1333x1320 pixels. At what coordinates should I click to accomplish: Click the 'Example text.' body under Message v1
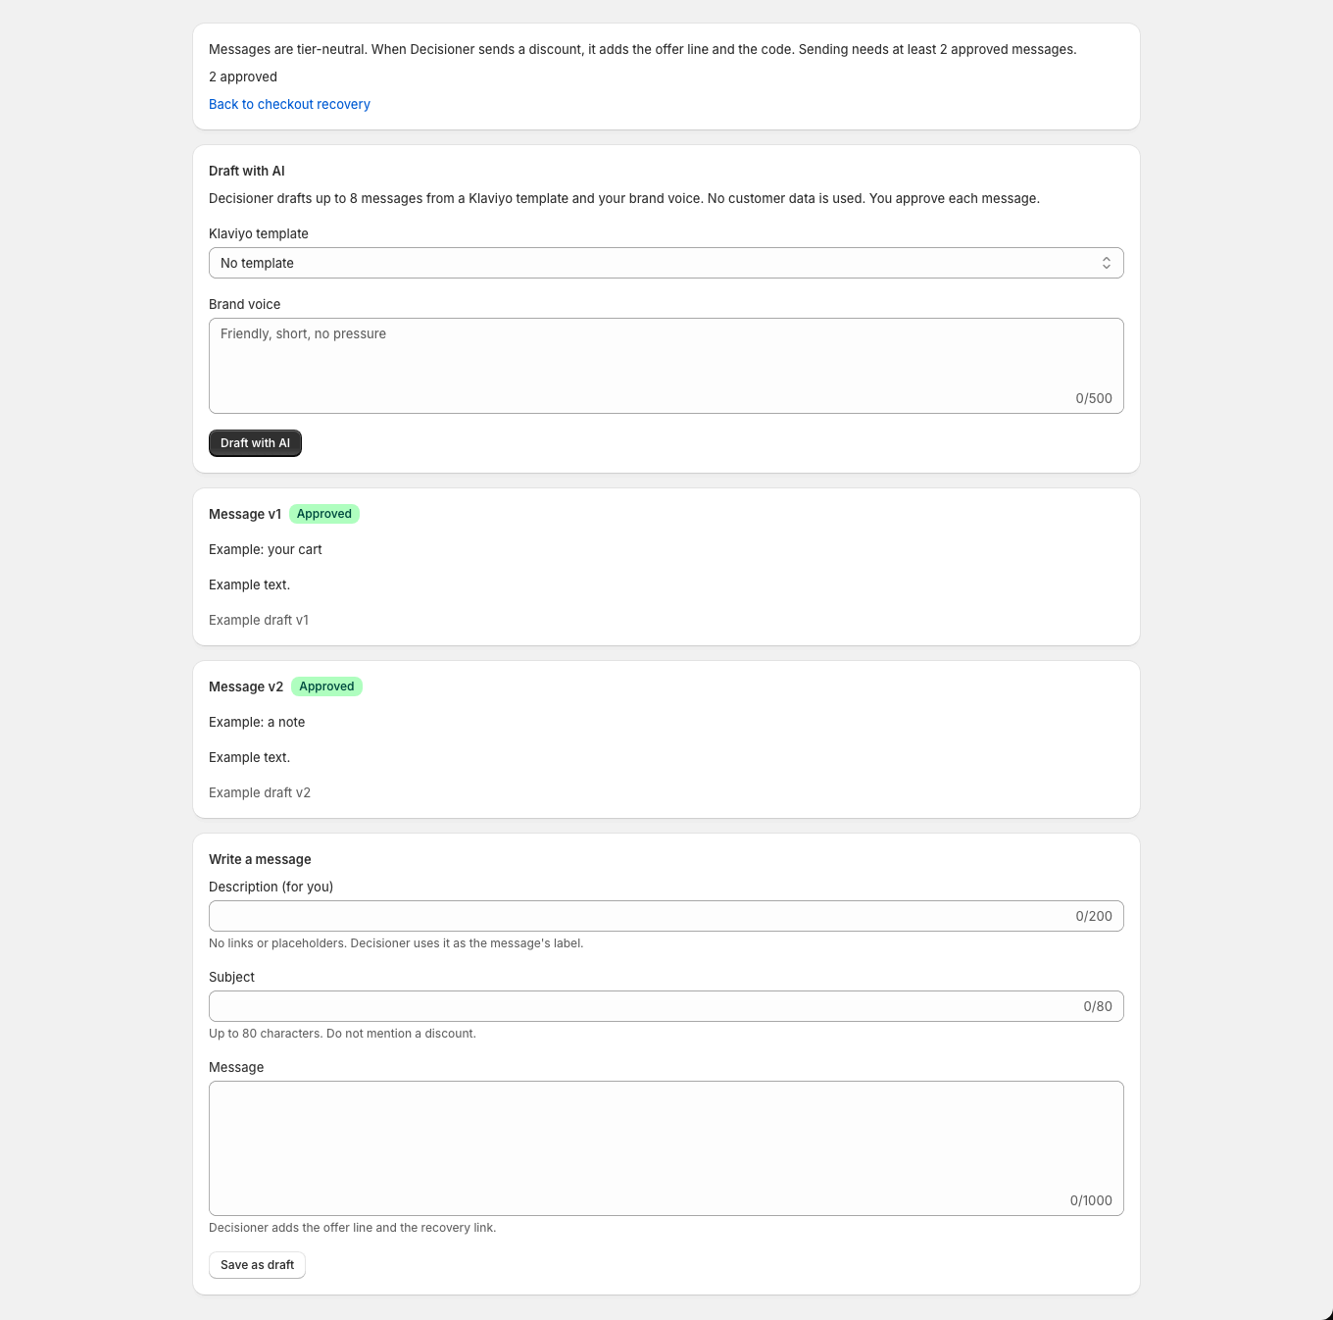click(249, 584)
